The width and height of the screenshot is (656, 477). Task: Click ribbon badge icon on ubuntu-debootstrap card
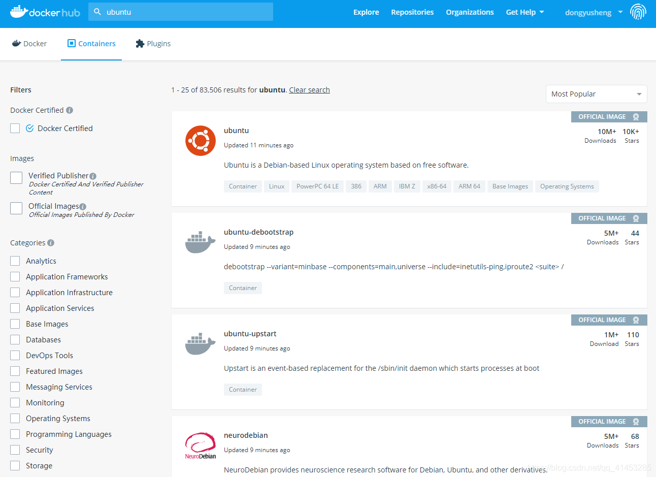coord(636,218)
